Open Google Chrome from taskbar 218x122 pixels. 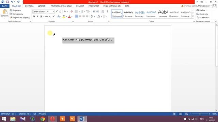43,119
